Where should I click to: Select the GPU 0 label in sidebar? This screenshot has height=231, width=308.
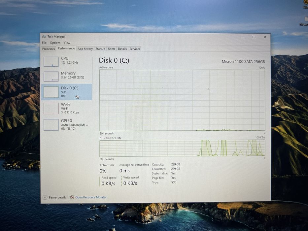(x=66, y=120)
